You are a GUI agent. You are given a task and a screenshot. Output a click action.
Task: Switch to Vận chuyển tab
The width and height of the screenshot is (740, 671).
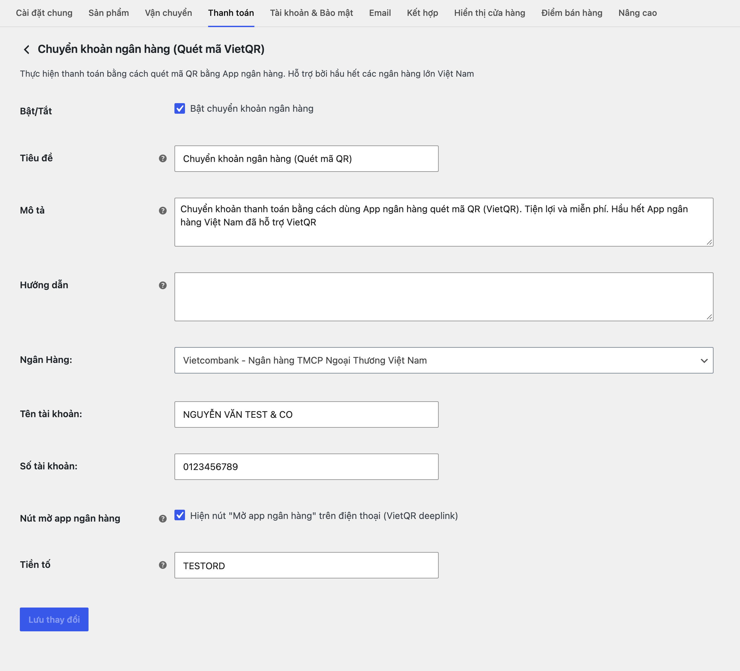coord(168,13)
